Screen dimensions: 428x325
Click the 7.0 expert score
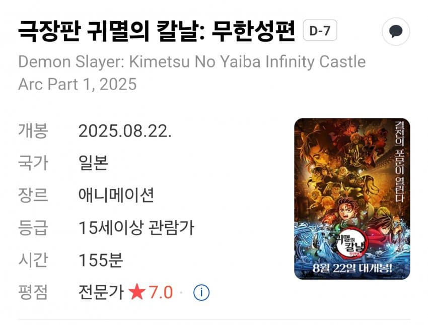(161, 292)
